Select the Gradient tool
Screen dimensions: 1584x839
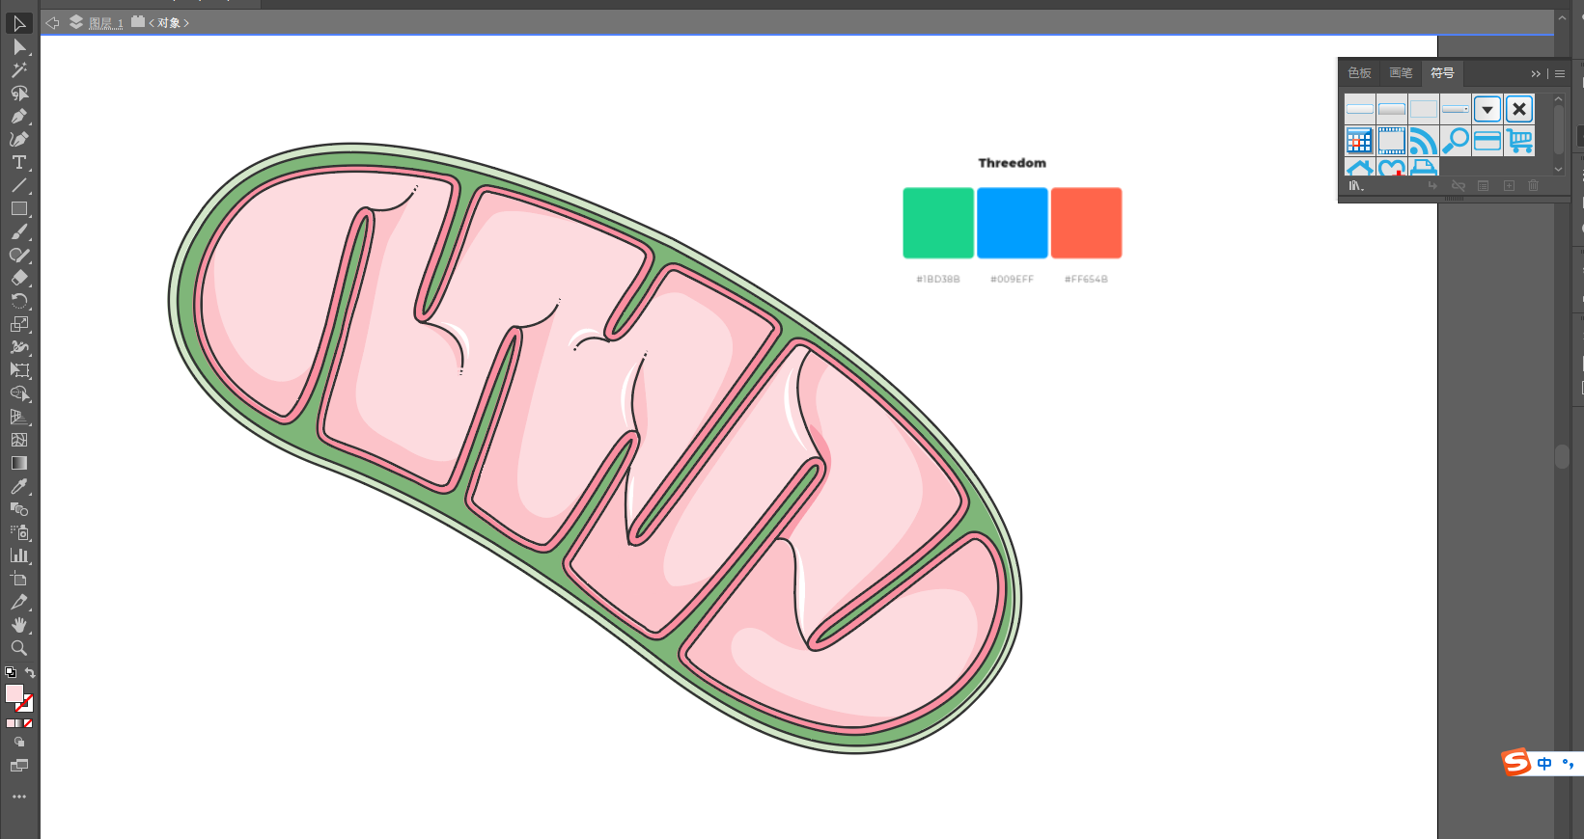click(19, 463)
